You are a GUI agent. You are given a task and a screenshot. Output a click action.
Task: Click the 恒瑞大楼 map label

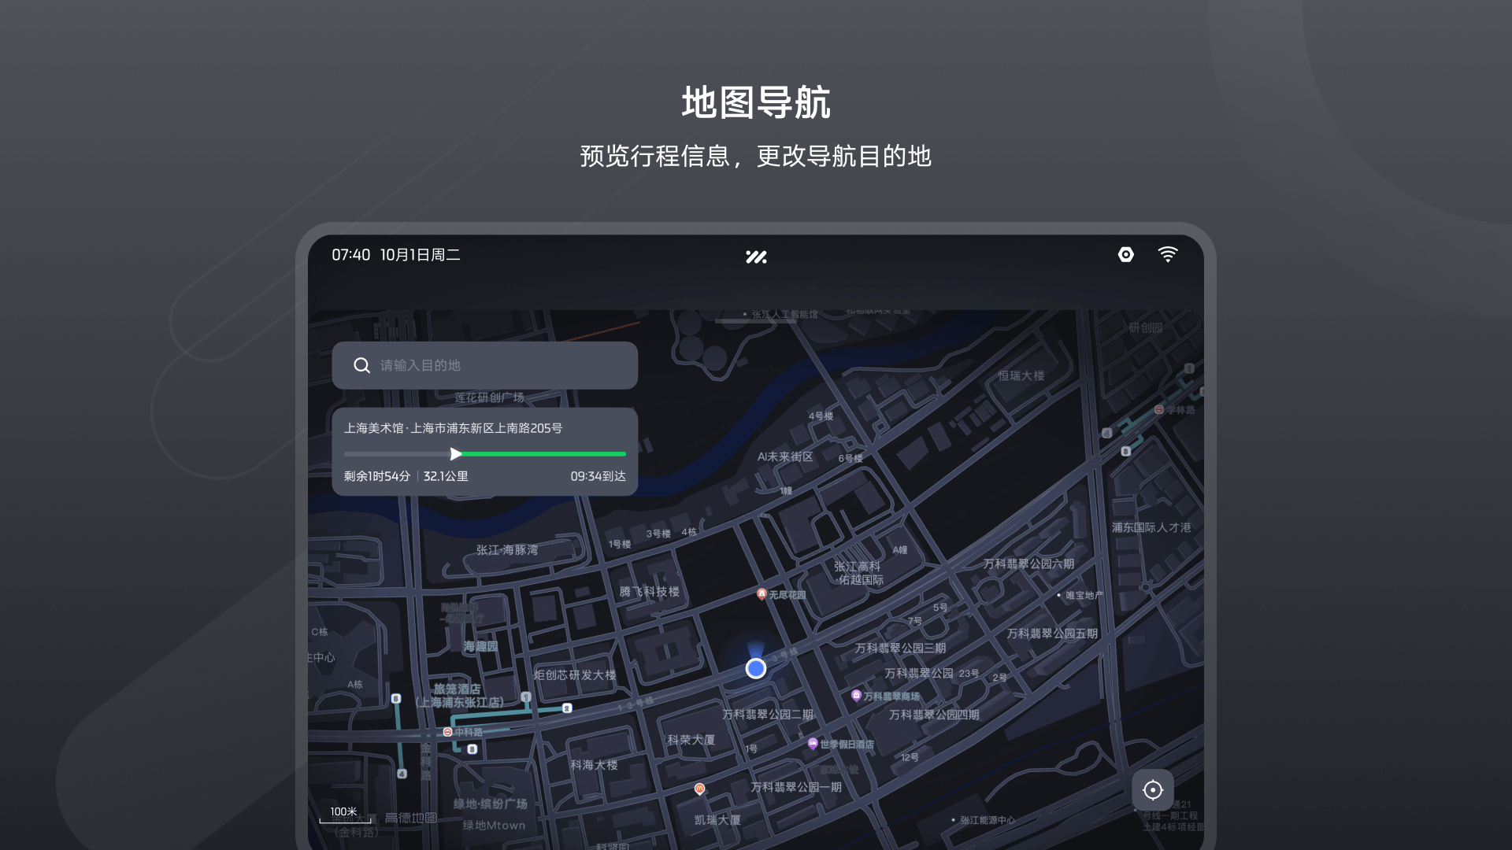pyautogui.click(x=1021, y=375)
